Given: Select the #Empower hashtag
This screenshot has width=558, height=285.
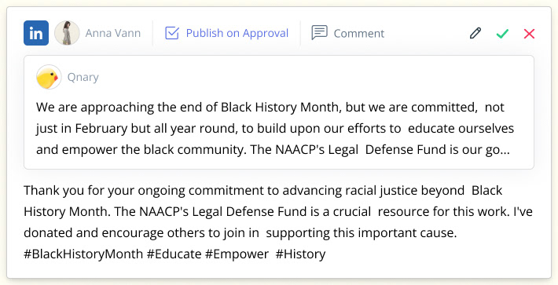Looking at the screenshot, I should (x=237, y=254).
